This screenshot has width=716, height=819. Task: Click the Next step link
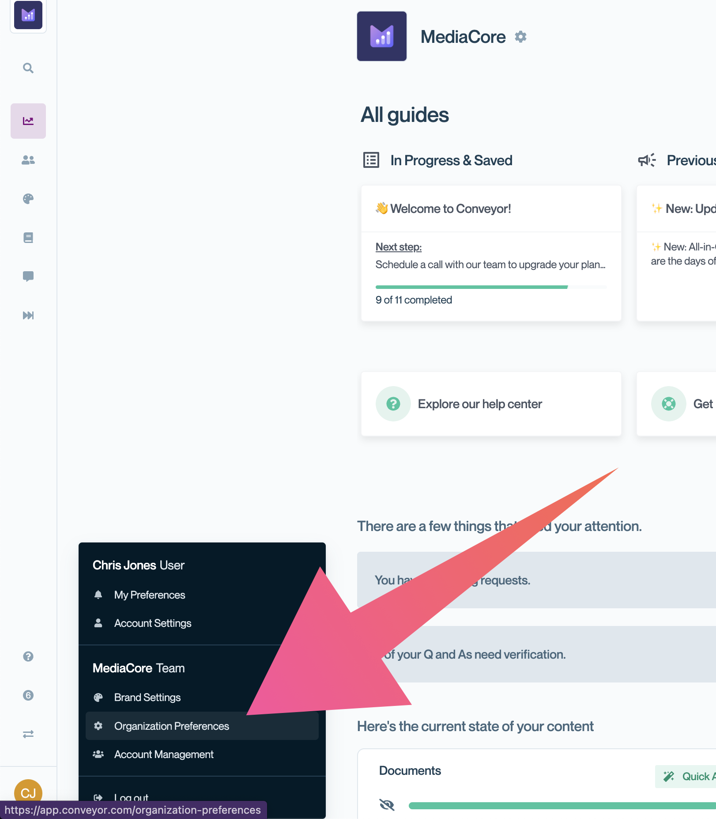pyautogui.click(x=399, y=247)
